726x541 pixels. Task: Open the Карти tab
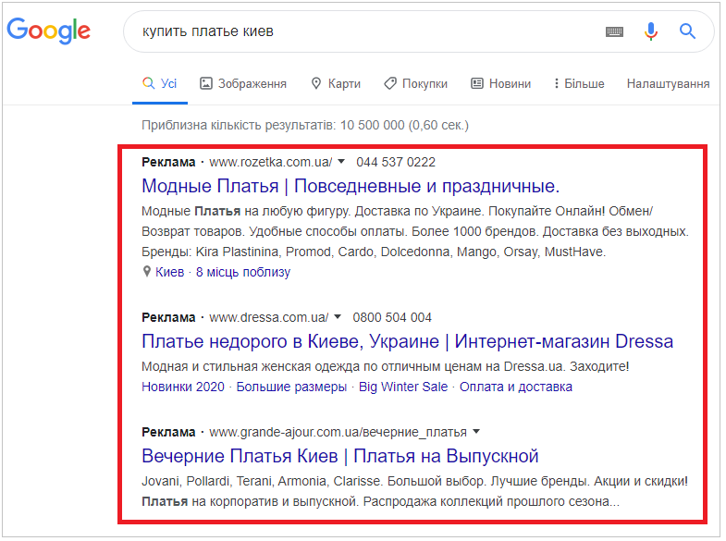click(336, 84)
